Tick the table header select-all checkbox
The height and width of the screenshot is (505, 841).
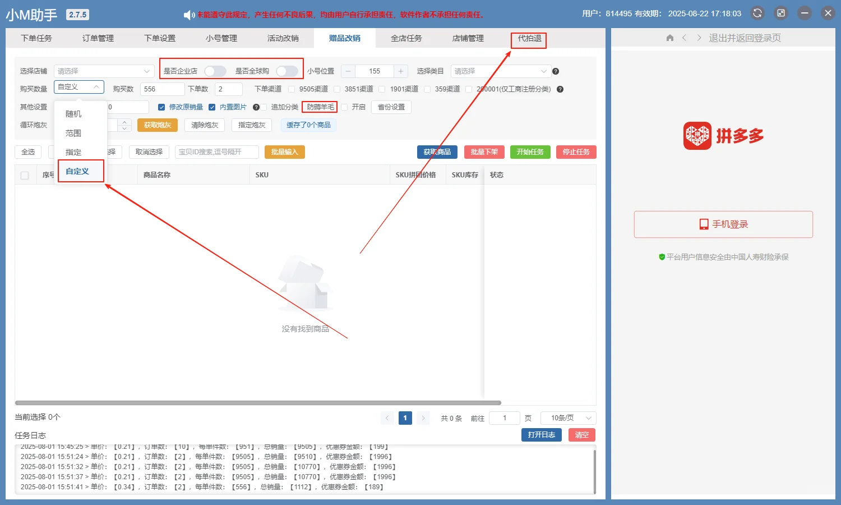click(x=25, y=176)
